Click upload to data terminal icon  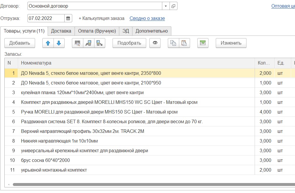[99, 43]
